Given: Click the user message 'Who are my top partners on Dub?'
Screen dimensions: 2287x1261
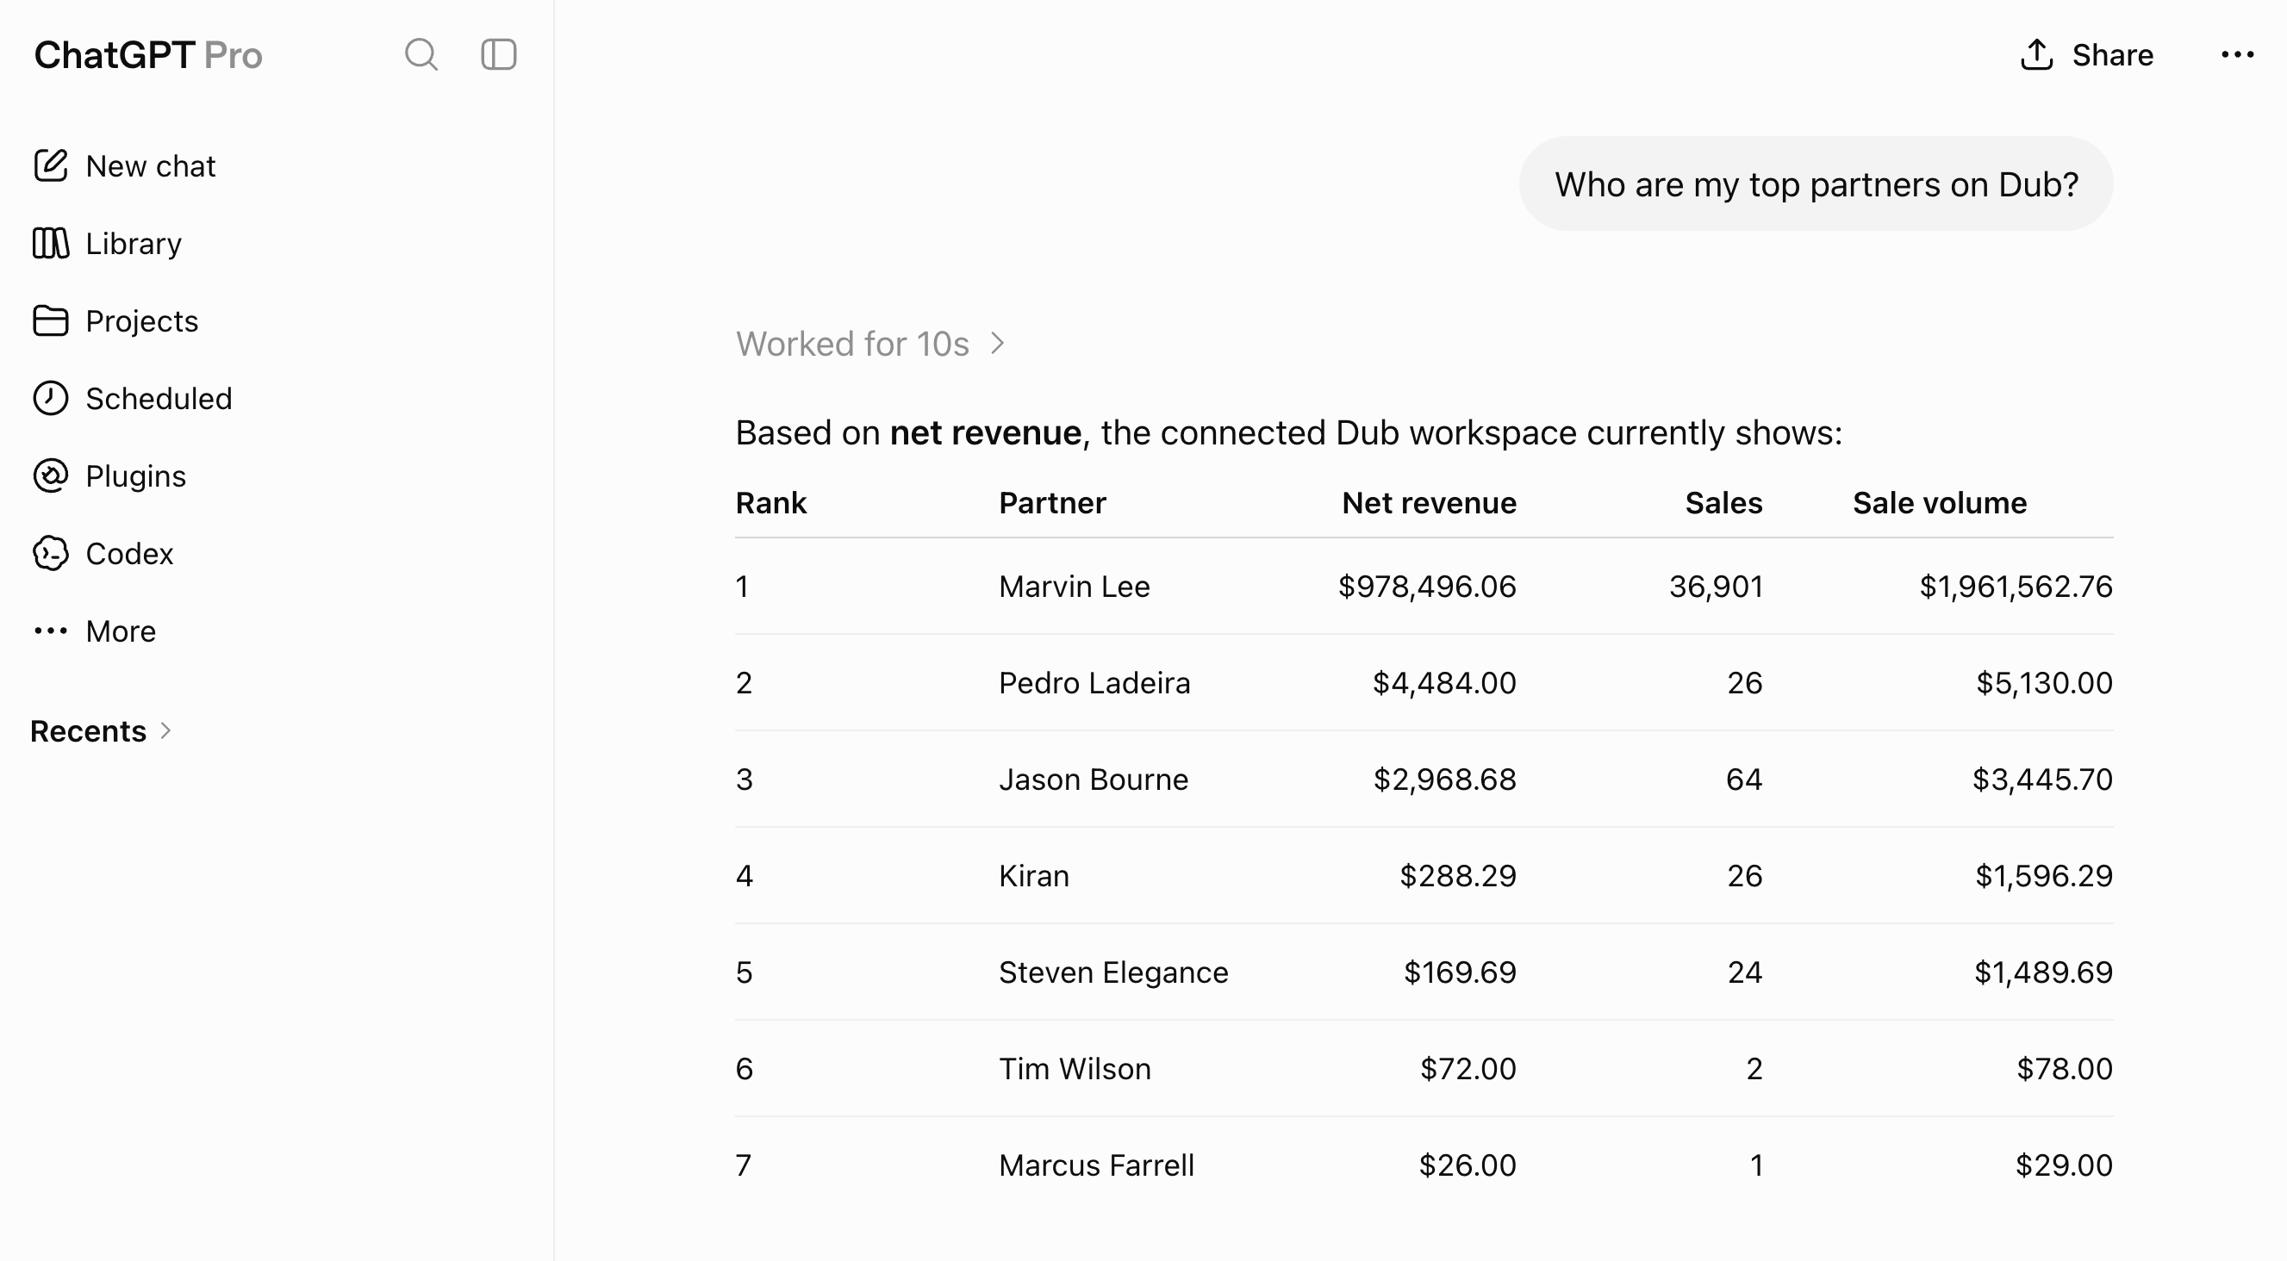Looking at the screenshot, I should (x=1816, y=183).
